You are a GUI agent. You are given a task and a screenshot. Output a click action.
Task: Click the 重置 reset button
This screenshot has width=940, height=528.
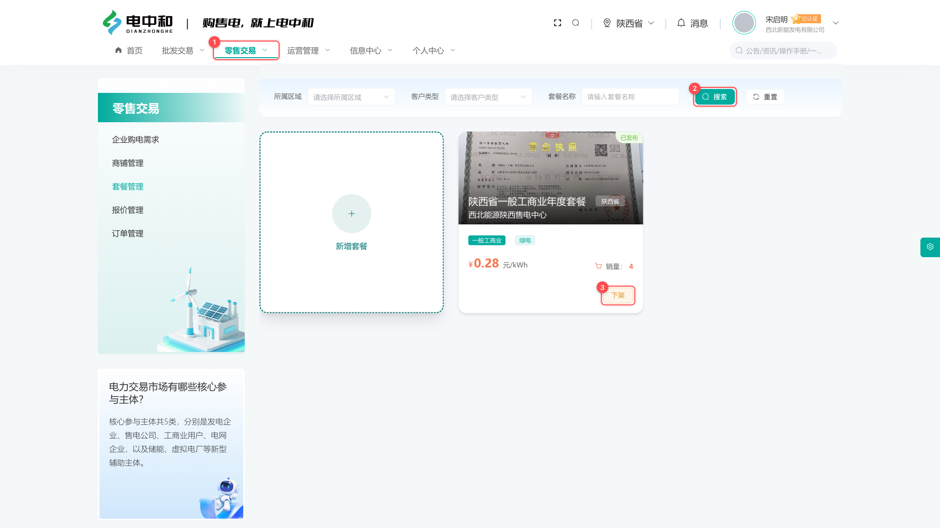tap(765, 97)
